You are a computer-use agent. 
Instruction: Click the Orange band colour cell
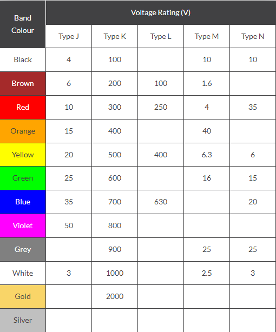tap(23, 131)
